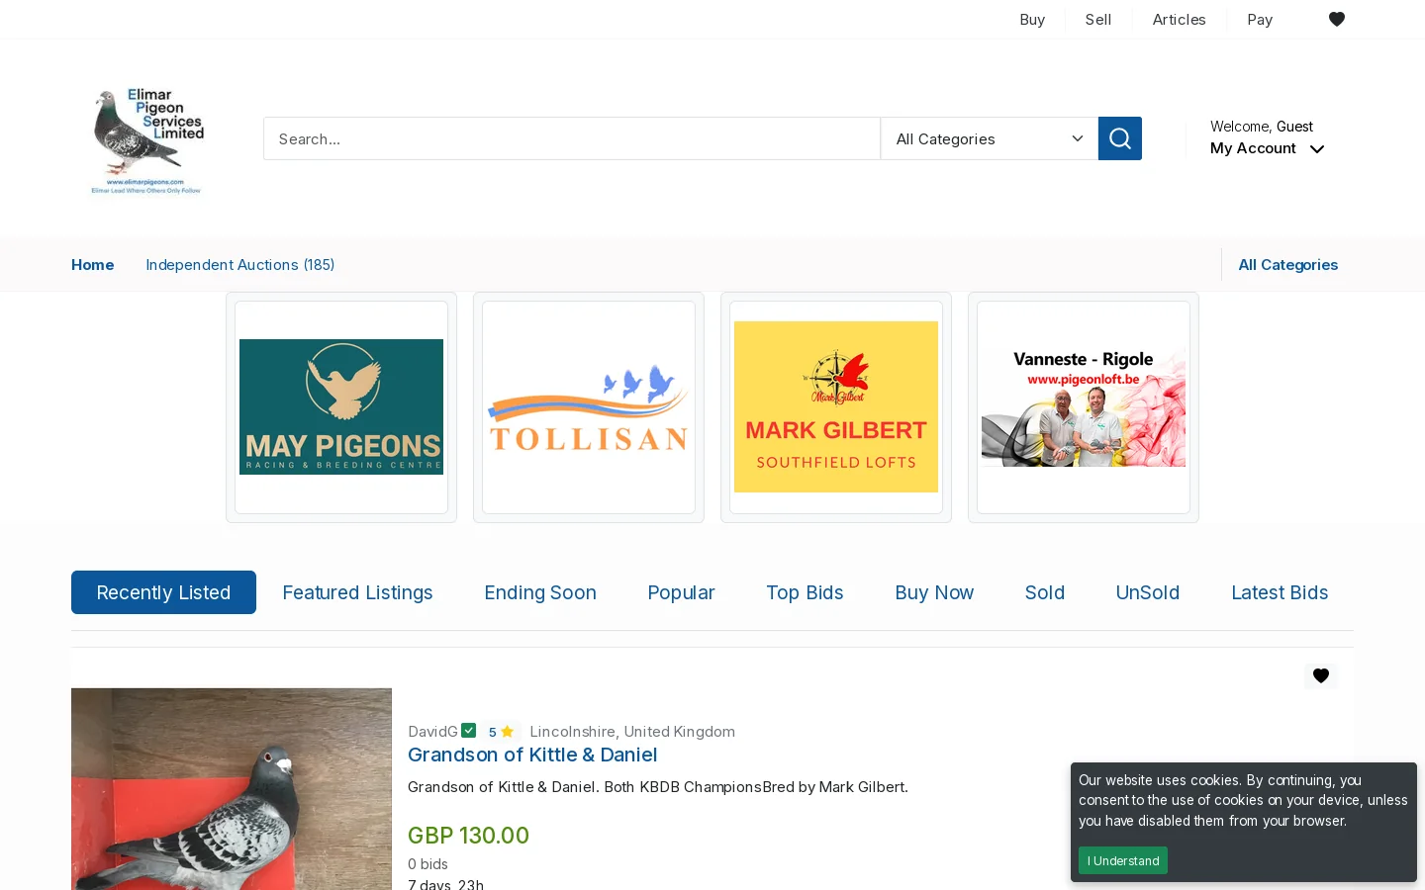
Task: Switch to Featured Listings tab
Action: [x=357, y=592]
